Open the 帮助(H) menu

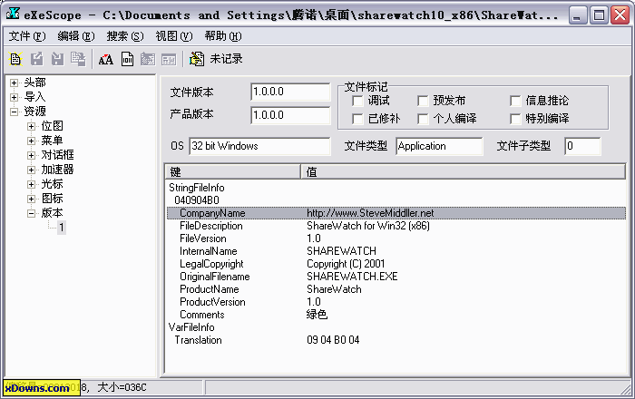(223, 36)
